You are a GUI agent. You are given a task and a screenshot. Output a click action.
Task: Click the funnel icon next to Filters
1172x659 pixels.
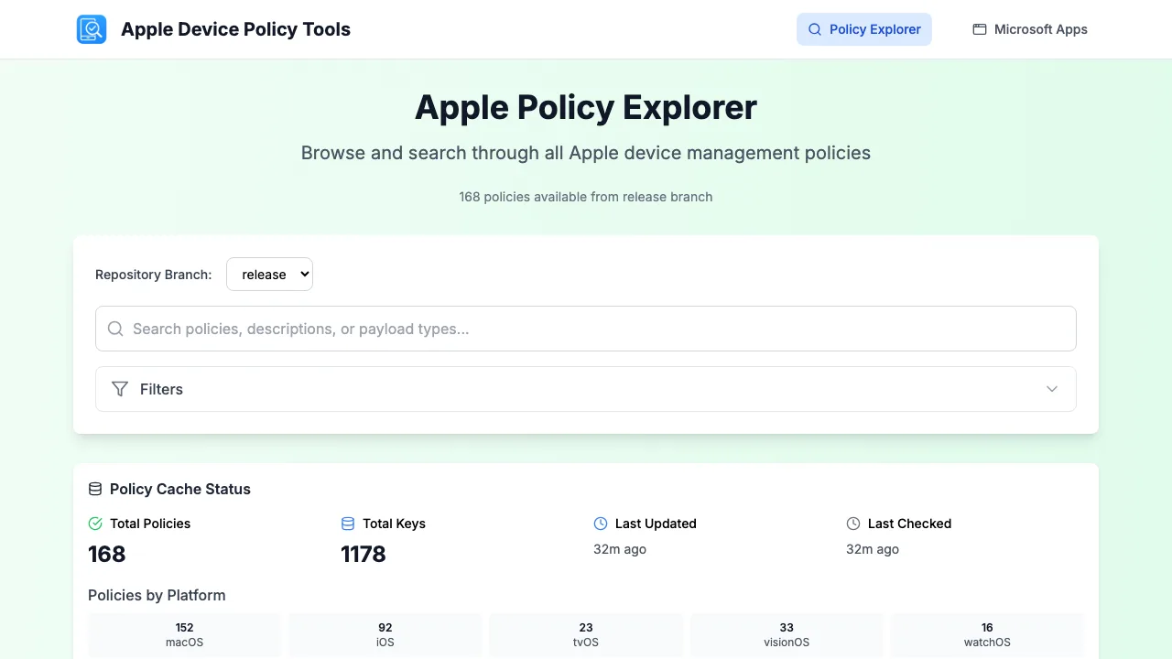pyautogui.click(x=120, y=389)
